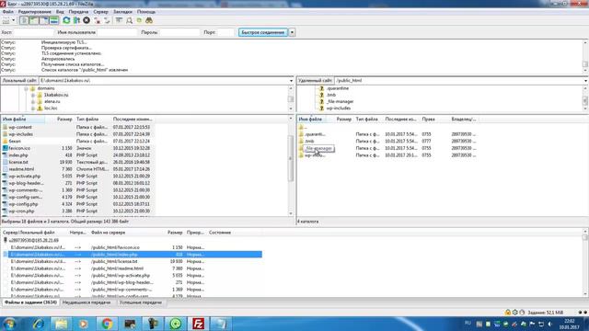This screenshot has height=331, width=589.
Task: Open the remote site path dropdown
Action: pos(585,81)
